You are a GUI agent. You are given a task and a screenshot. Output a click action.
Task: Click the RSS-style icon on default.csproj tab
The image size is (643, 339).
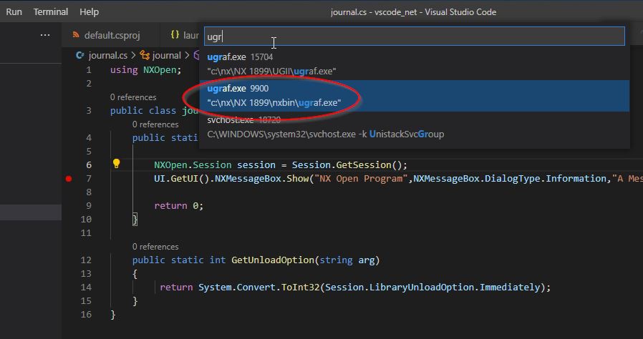coord(75,35)
